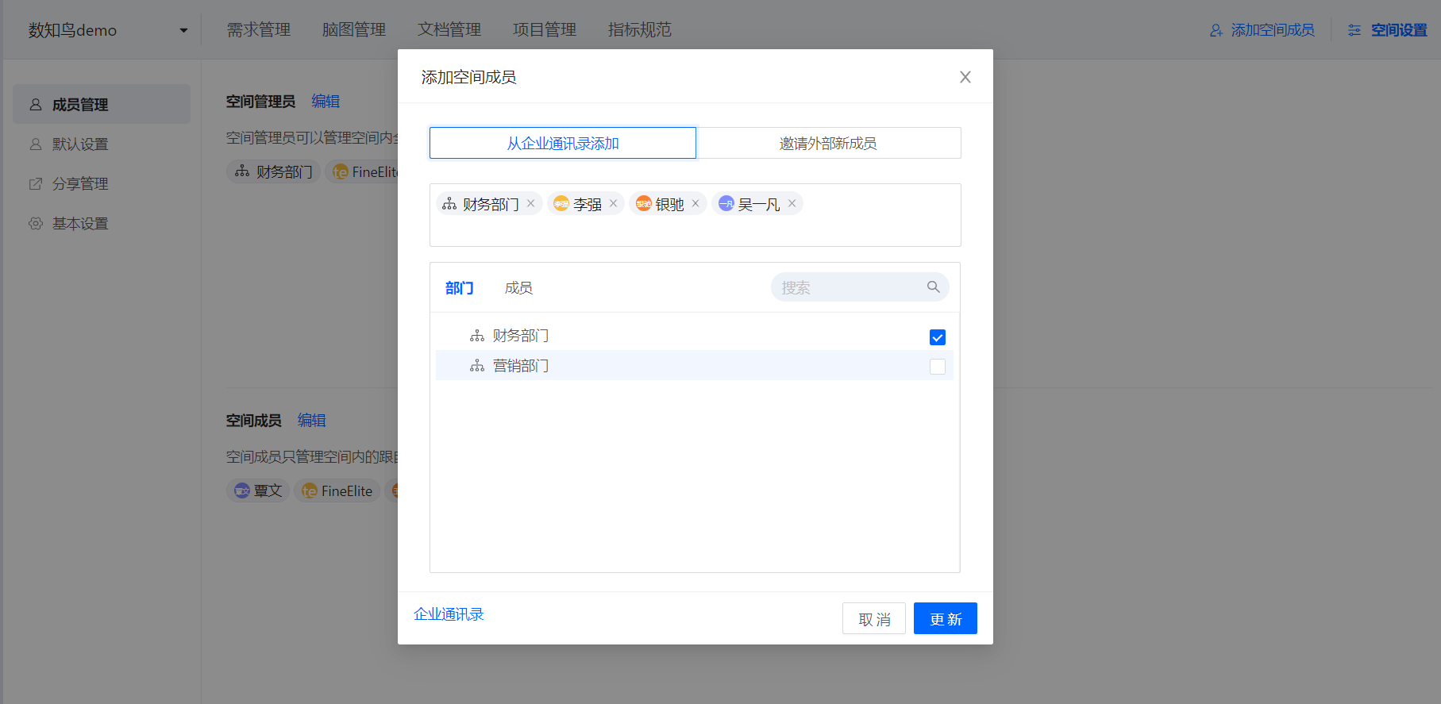Screen dimensions: 1441x704
Task: Click the 更新 button
Action: click(946, 618)
